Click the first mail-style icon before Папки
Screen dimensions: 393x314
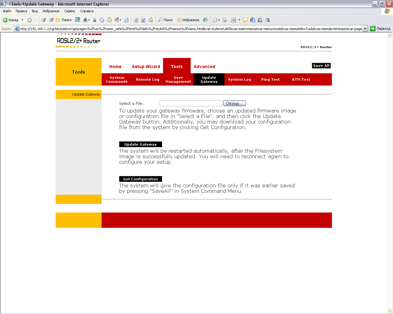(44, 20)
